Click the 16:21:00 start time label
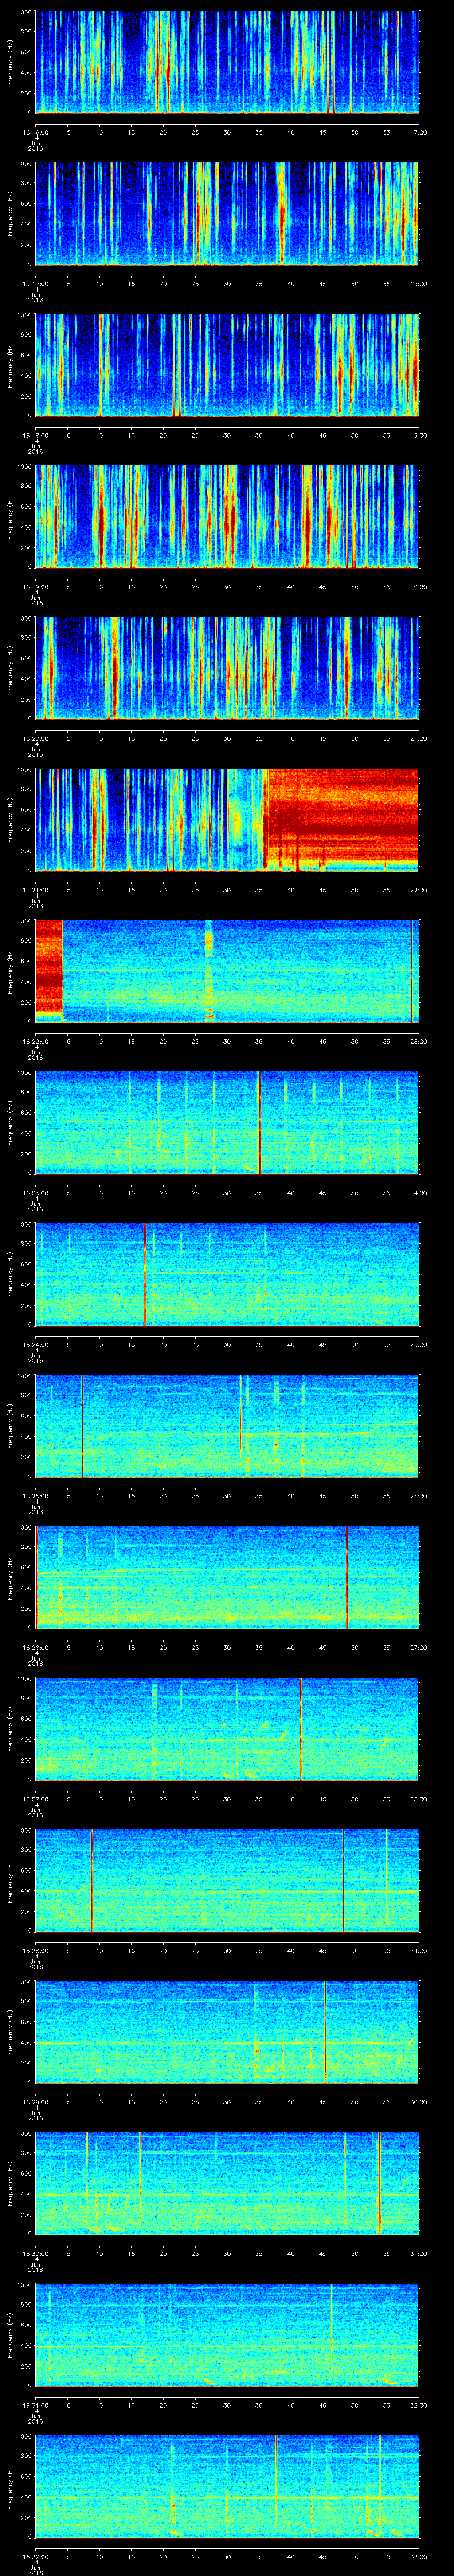This screenshot has height=2576, width=454. [x=35, y=889]
